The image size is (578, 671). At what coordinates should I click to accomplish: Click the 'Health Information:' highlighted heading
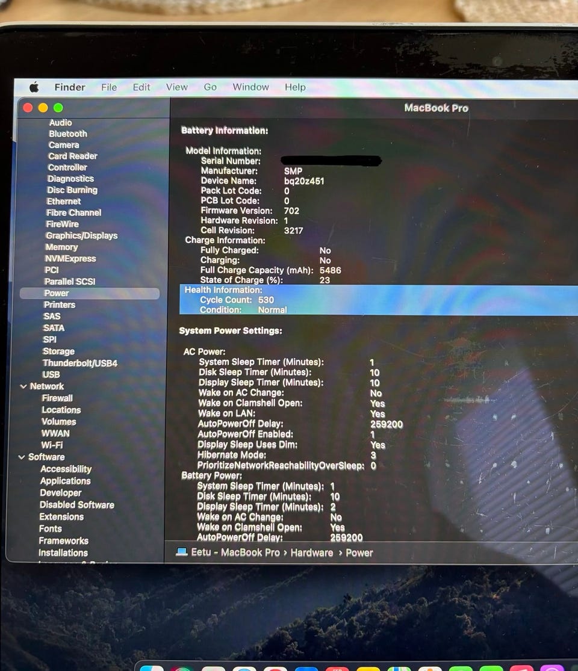click(x=223, y=289)
